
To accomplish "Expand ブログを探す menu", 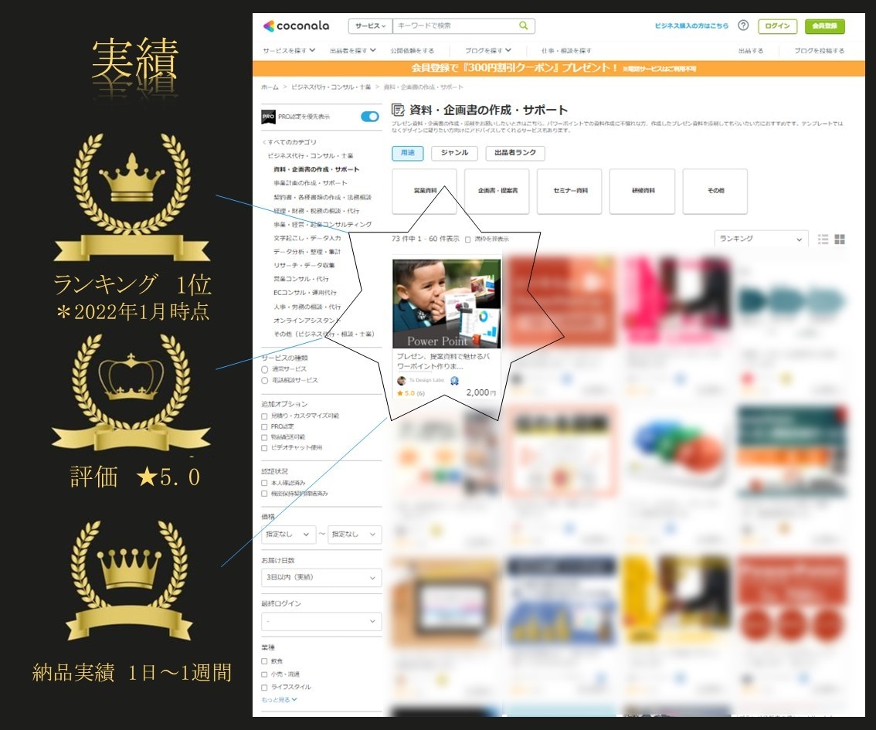I will [487, 50].
